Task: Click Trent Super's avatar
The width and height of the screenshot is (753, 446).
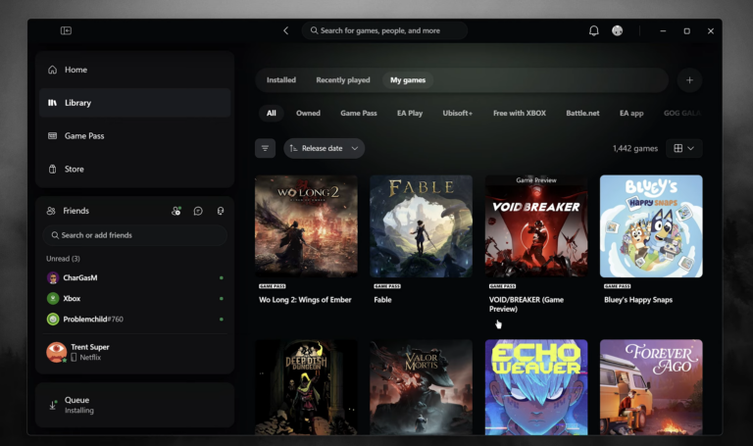Action: pyautogui.click(x=56, y=352)
